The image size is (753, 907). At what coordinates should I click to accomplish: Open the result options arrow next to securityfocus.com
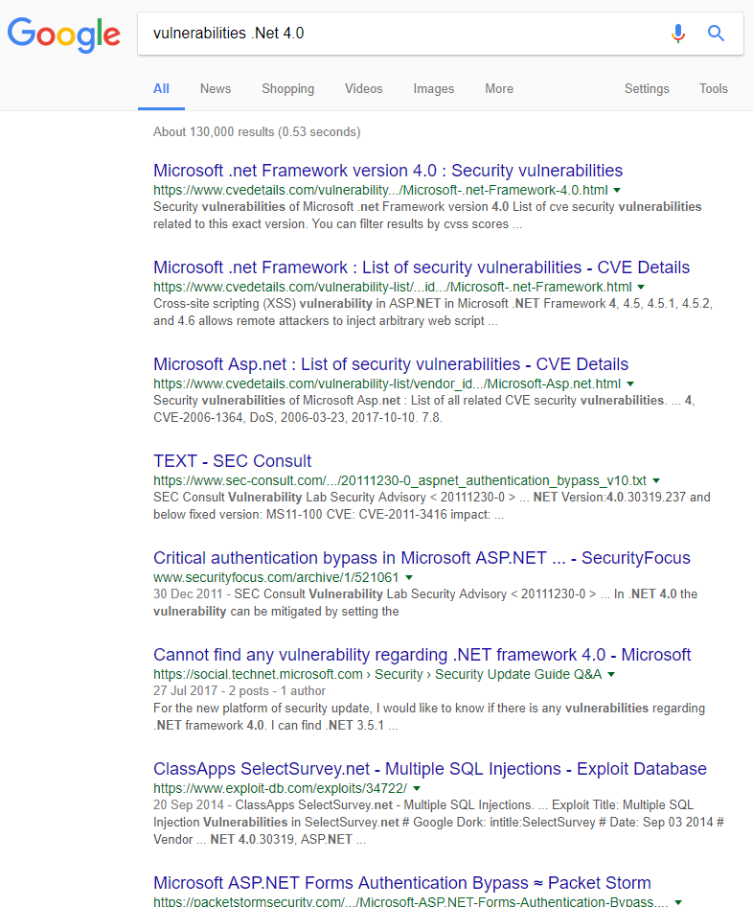click(x=409, y=577)
